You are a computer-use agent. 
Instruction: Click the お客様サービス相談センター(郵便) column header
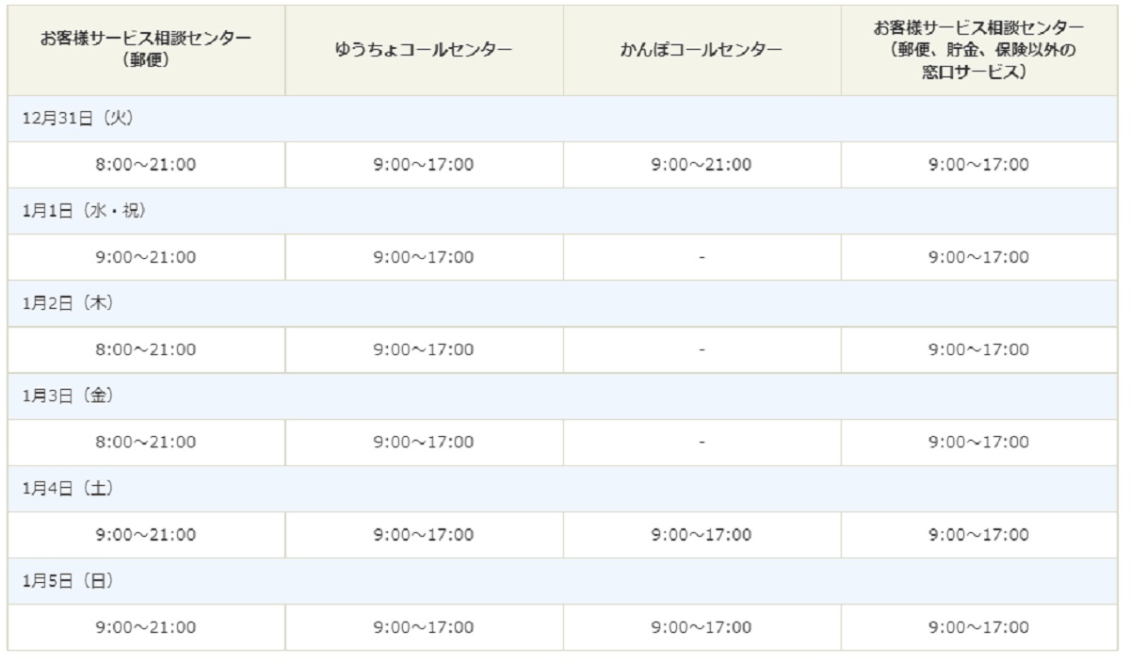click(146, 50)
